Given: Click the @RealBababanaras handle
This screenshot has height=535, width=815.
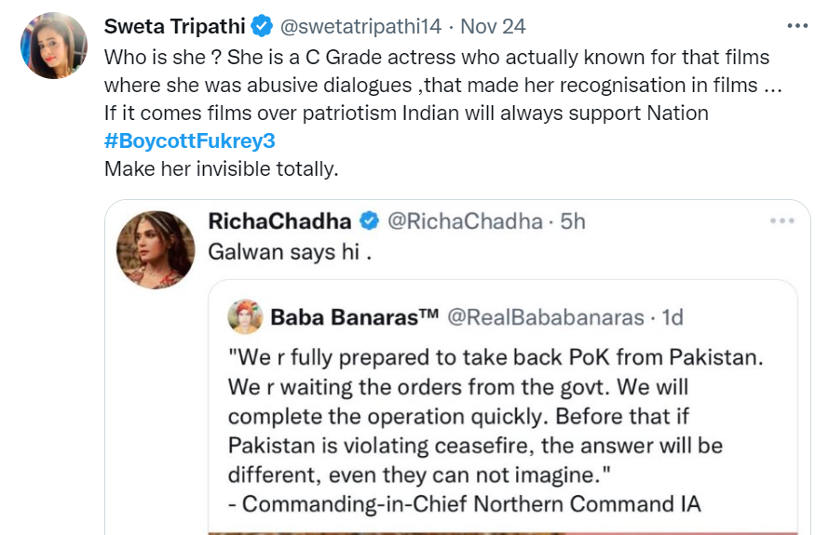Looking at the screenshot, I should [546, 317].
